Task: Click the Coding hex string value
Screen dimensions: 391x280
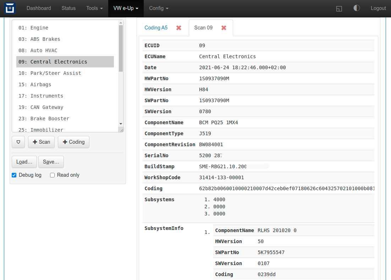Action: point(287,188)
